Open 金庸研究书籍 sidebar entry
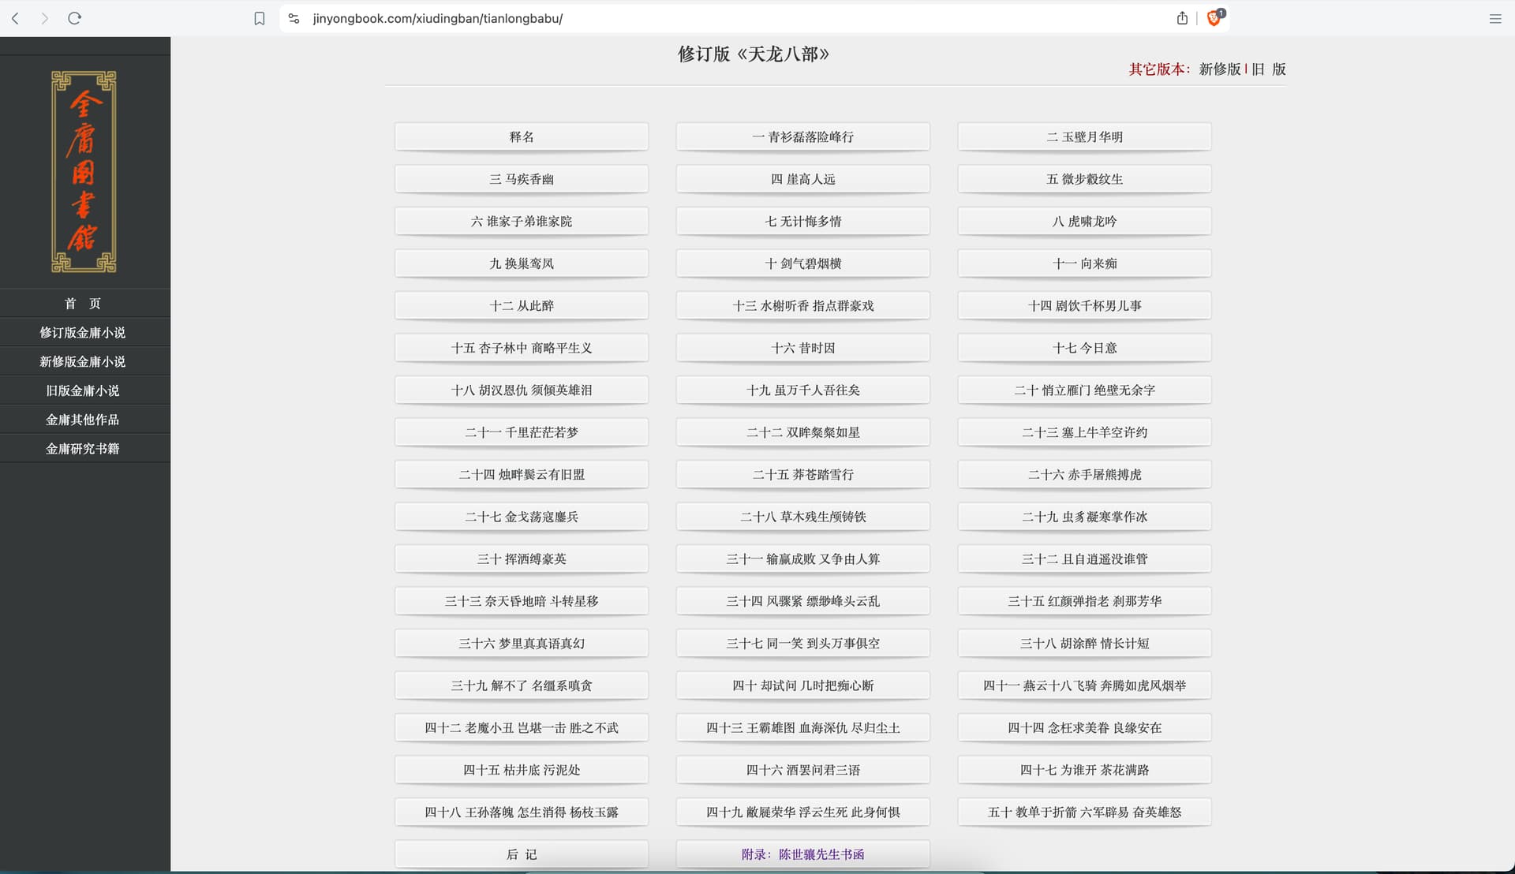1515x874 pixels. click(83, 449)
